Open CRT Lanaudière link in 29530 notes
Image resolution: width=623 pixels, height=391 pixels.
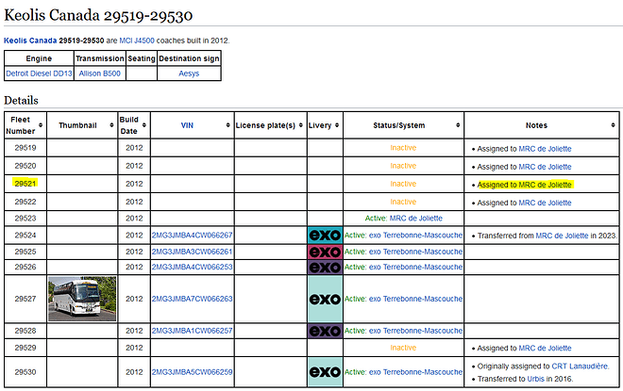[x=580, y=366]
